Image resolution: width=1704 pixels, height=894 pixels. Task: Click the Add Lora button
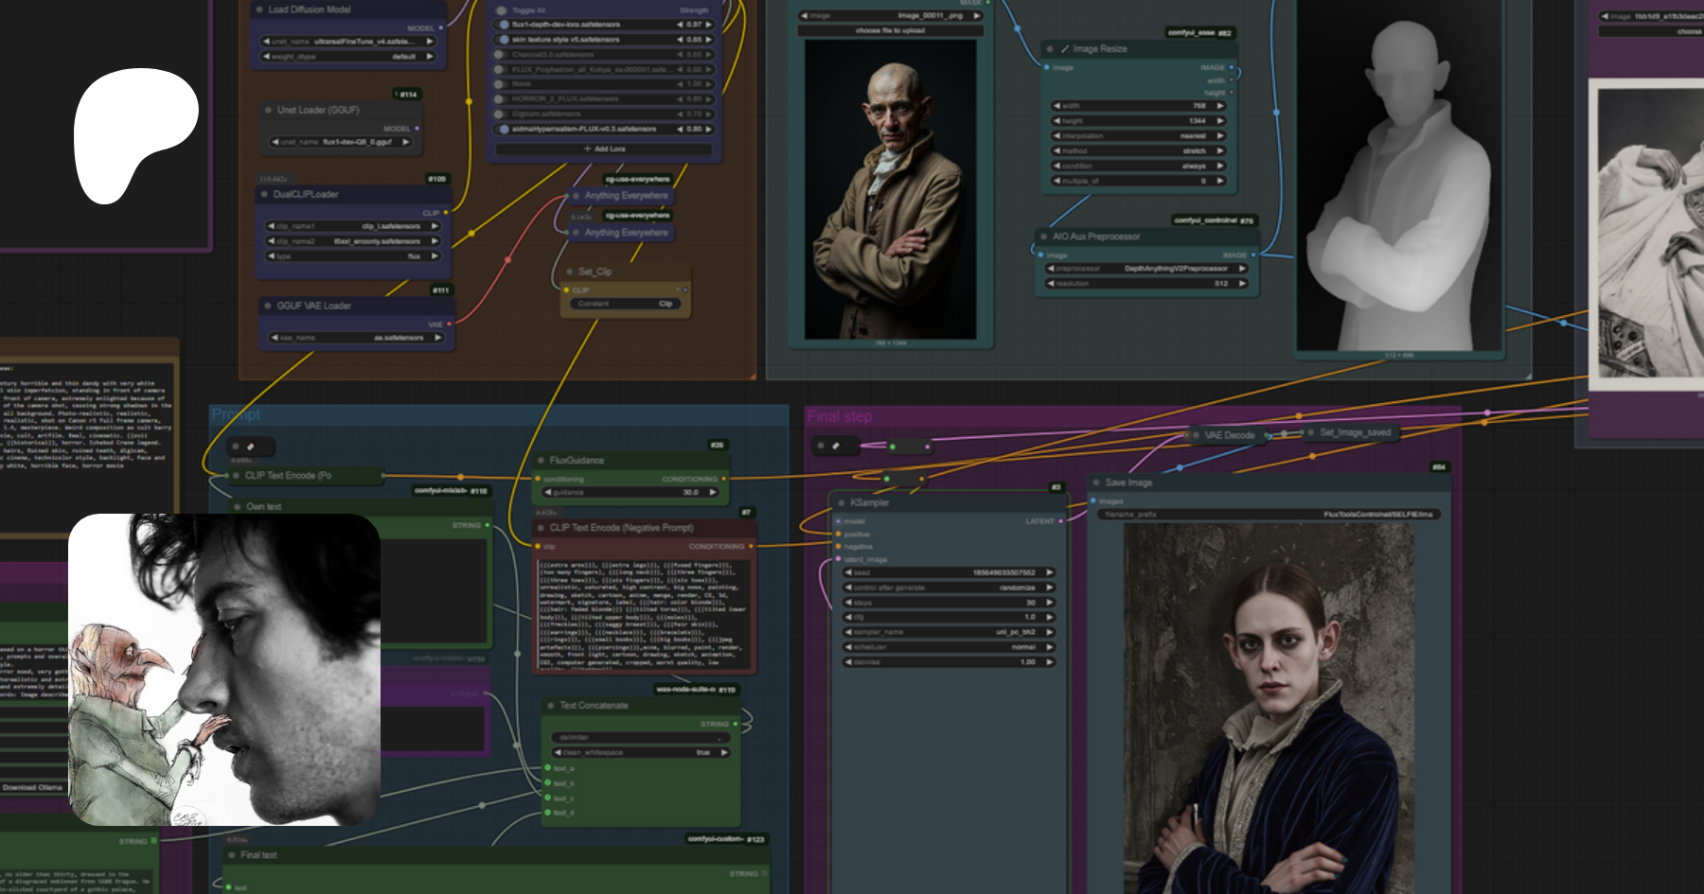point(605,149)
